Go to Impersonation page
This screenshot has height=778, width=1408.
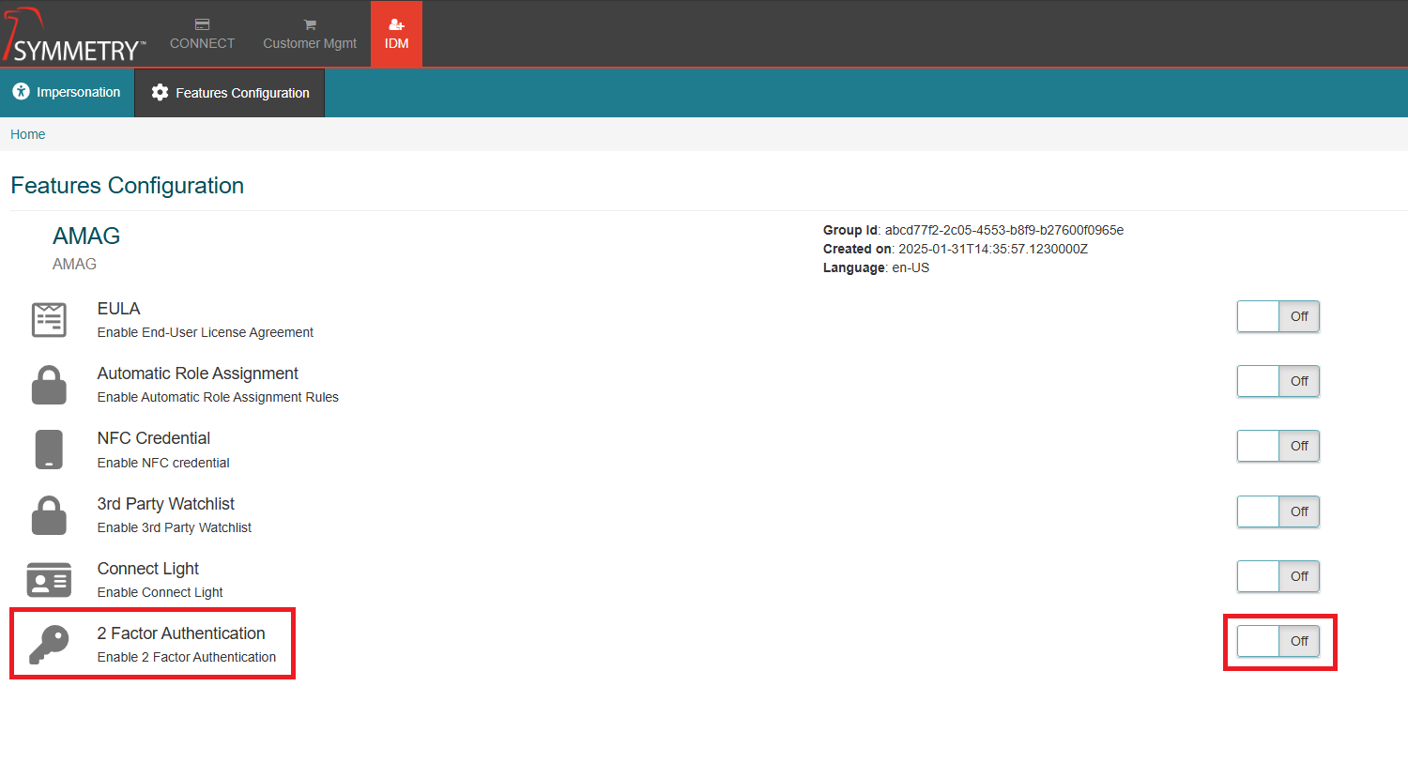[x=67, y=92]
